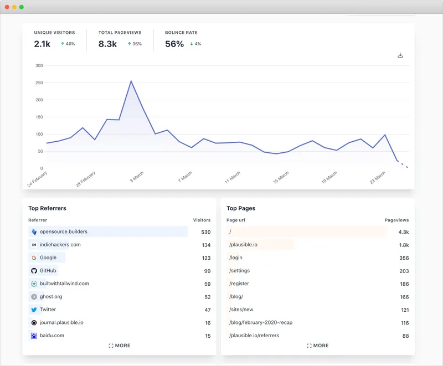Screen dimensions: 443x366
Task: Click the builtwithtailwind.com favicon
Action: pos(34,284)
